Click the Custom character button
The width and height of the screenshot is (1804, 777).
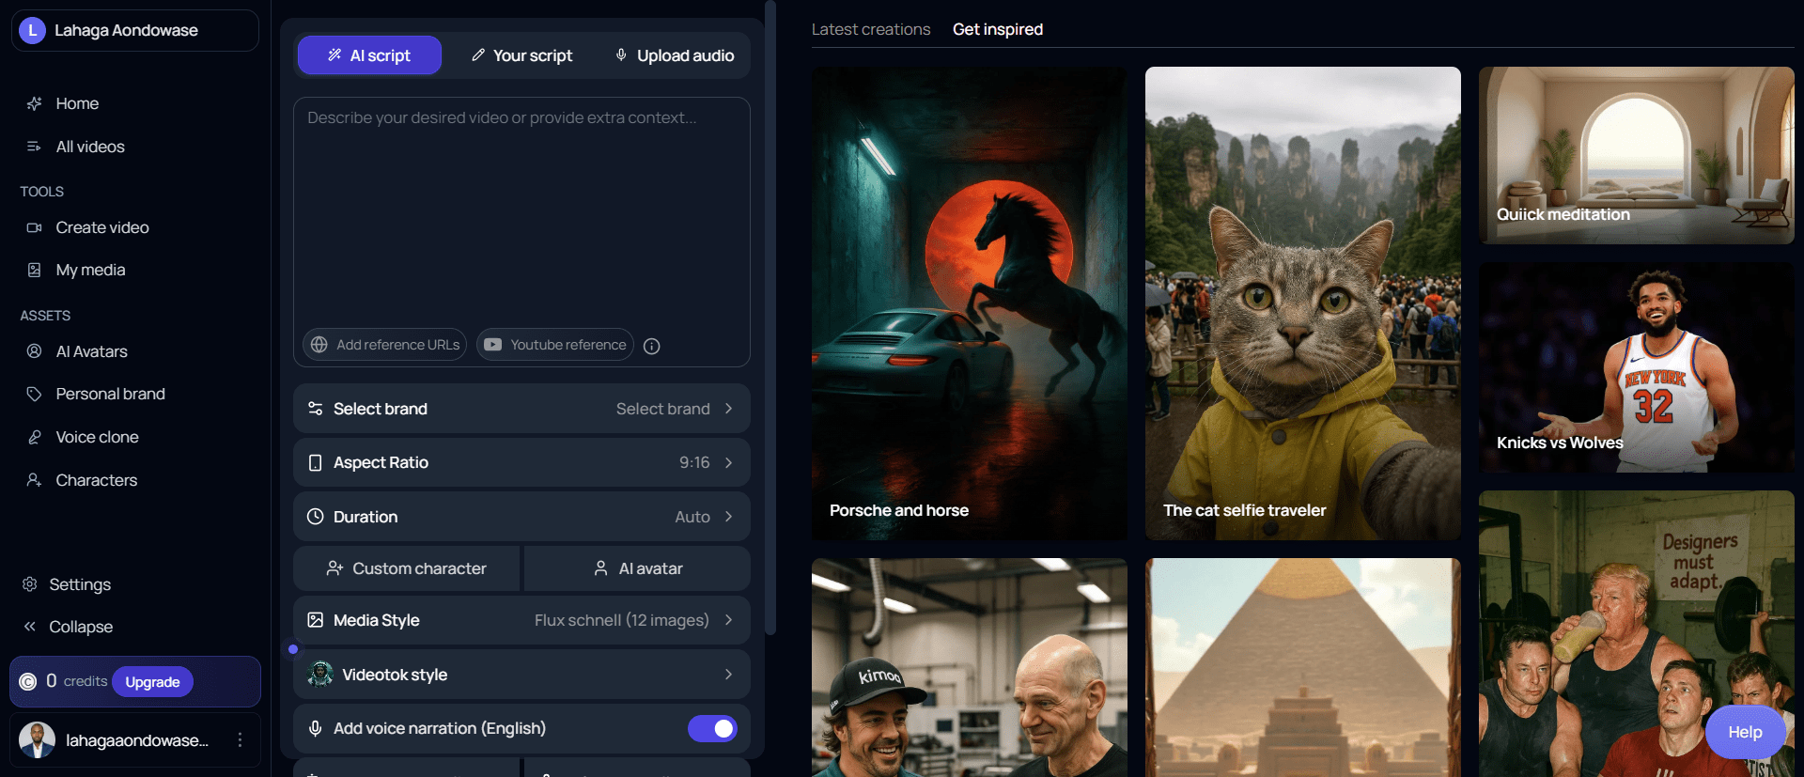[x=406, y=568]
